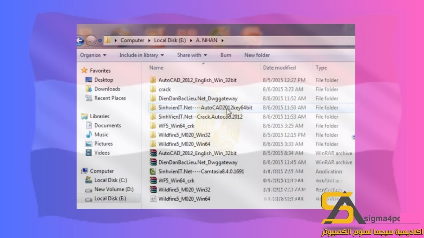The width and height of the screenshot is (424, 238).
Task: Sort by the Name column header
Action: pyautogui.click(x=156, y=68)
